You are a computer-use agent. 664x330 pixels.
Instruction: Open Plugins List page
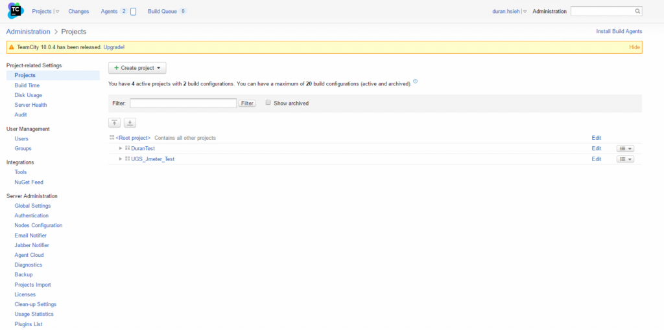tap(29, 324)
